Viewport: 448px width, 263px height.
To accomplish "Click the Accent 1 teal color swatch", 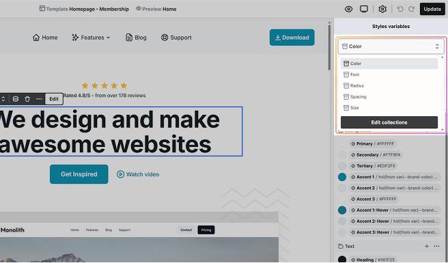I will pos(342,177).
